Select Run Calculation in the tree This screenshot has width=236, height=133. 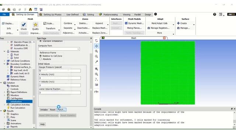click(x=18, y=108)
